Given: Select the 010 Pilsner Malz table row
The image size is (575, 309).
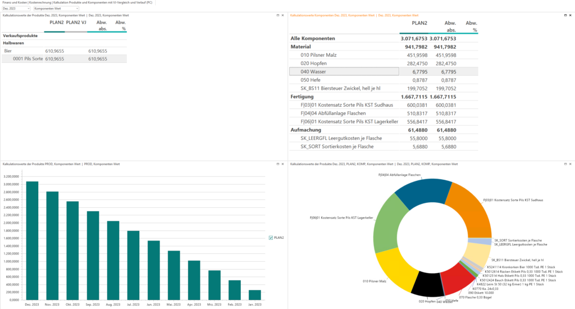Looking at the screenshot, I should (384, 55).
